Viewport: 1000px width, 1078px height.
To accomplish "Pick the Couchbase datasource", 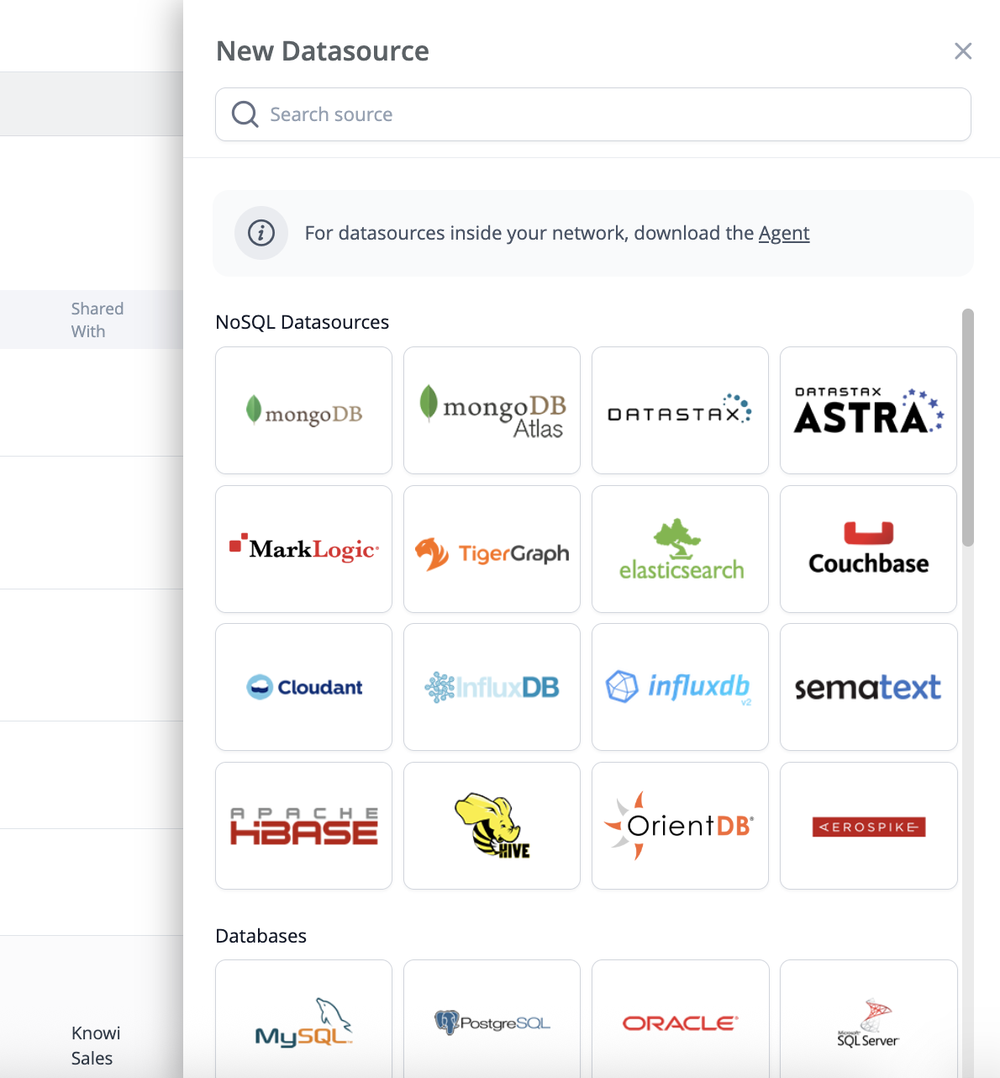I will pos(868,549).
